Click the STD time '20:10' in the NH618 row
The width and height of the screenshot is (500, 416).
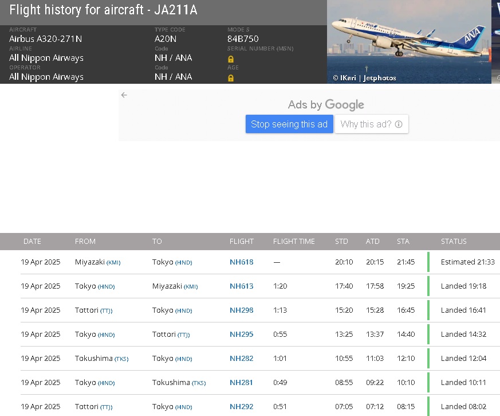(344, 262)
